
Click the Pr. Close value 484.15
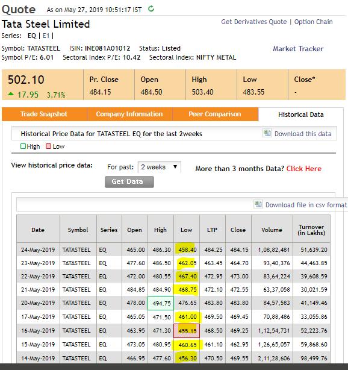pyautogui.click(x=100, y=92)
